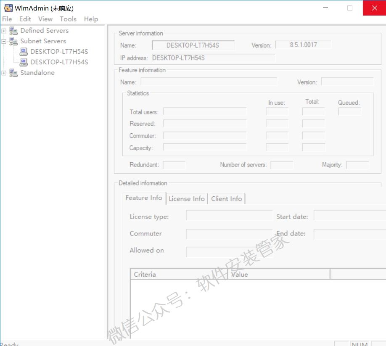Image resolution: width=386 pixels, height=346 pixels.
Task: Click second DESKTOP-LT7H54S computer icon
Action: 24,62
